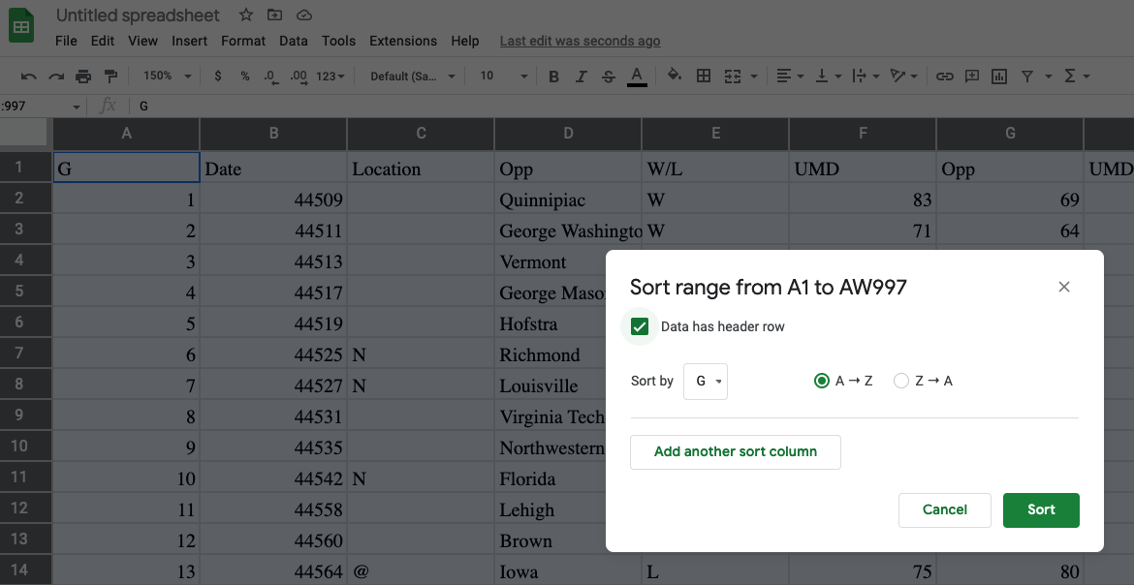This screenshot has height=585, width=1134.
Task: Click the Insert link toolbar icon
Action: 945,75
